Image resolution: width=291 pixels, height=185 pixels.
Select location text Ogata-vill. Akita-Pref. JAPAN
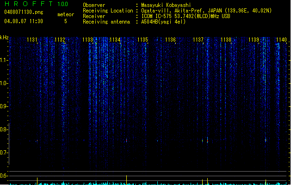pos(181,11)
